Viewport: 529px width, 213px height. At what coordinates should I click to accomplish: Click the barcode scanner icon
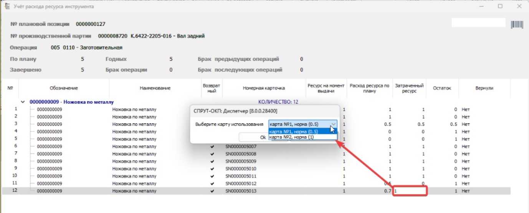(x=517, y=25)
